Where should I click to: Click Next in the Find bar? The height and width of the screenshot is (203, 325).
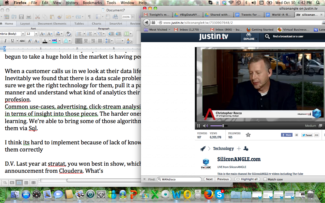[209, 179]
